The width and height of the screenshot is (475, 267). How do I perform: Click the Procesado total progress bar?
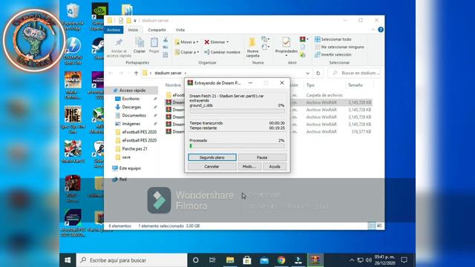click(x=237, y=146)
